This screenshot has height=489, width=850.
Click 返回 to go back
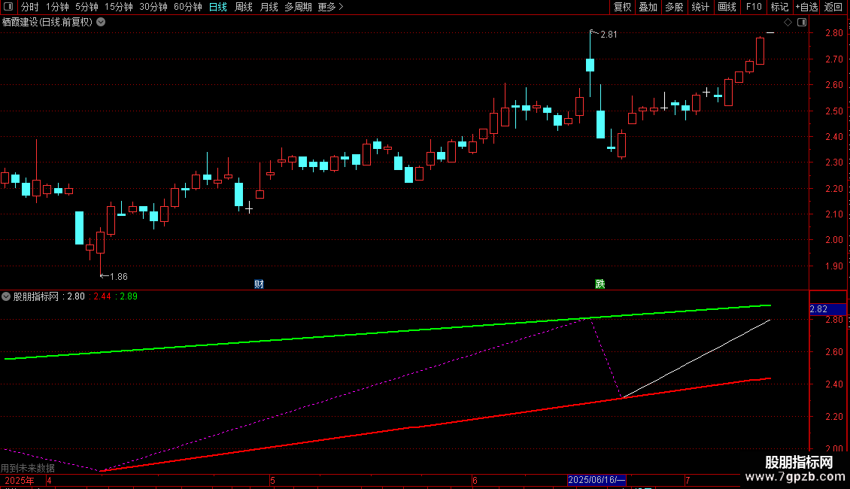pos(833,7)
